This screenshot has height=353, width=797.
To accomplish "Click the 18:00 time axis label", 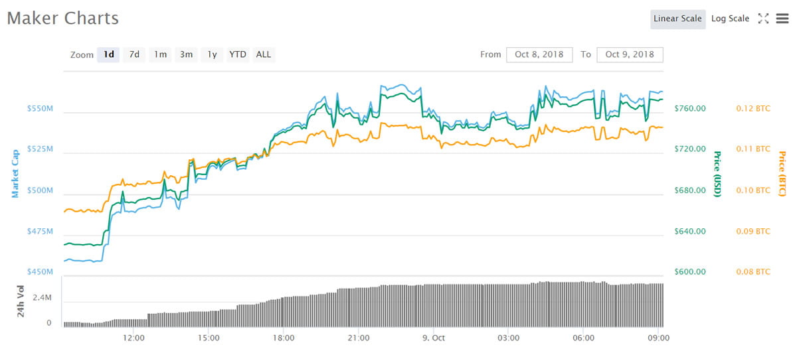I will pyautogui.click(x=284, y=338).
